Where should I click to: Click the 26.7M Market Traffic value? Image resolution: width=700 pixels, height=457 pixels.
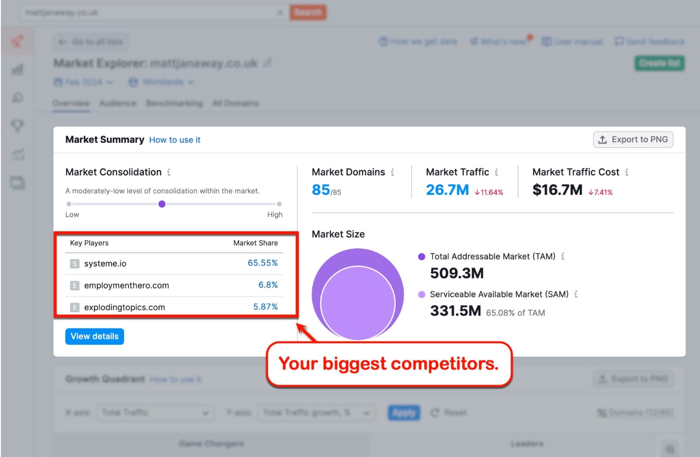(x=447, y=190)
